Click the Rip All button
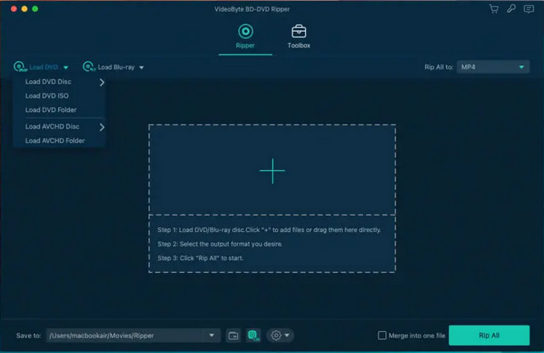Image resolution: width=544 pixels, height=353 pixels. pyautogui.click(x=489, y=335)
